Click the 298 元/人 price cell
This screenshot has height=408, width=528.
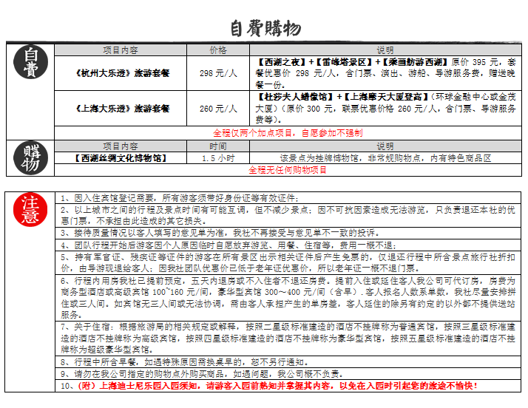coord(218,73)
